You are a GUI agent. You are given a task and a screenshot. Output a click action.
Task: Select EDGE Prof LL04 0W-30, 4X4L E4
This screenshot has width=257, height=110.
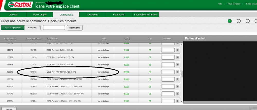[60, 50]
